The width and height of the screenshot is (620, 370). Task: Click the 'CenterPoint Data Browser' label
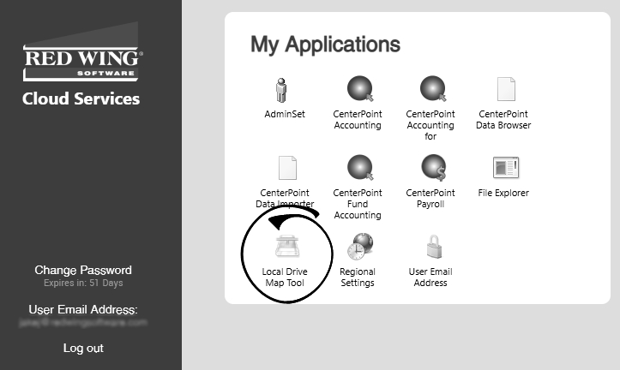pyautogui.click(x=503, y=120)
